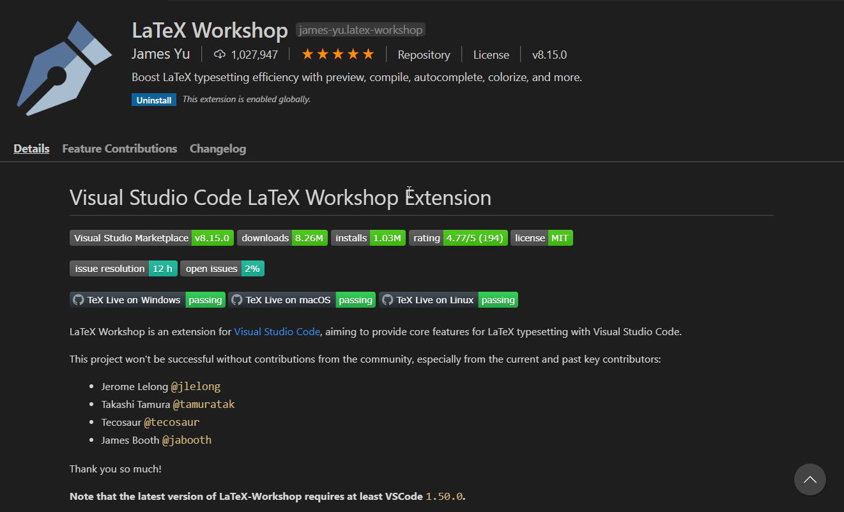Image resolution: width=844 pixels, height=512 pixels.
Task: Switch to the Feature Contributions tab
Action: 119,148
